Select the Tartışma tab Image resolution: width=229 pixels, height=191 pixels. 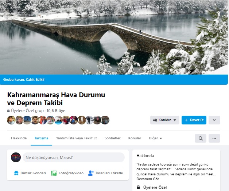(41, 138)
